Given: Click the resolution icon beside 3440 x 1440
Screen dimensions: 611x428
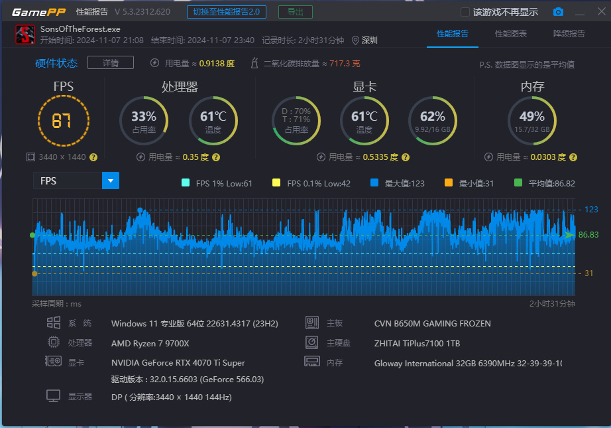Looking at the screenshot, I should click(x=30, y=157).
